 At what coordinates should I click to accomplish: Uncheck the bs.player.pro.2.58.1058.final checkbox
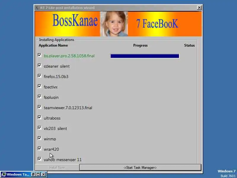click(x=39, y=55)
